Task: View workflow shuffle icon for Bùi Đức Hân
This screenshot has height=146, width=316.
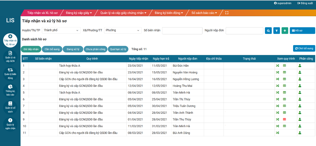Action: 277,66
